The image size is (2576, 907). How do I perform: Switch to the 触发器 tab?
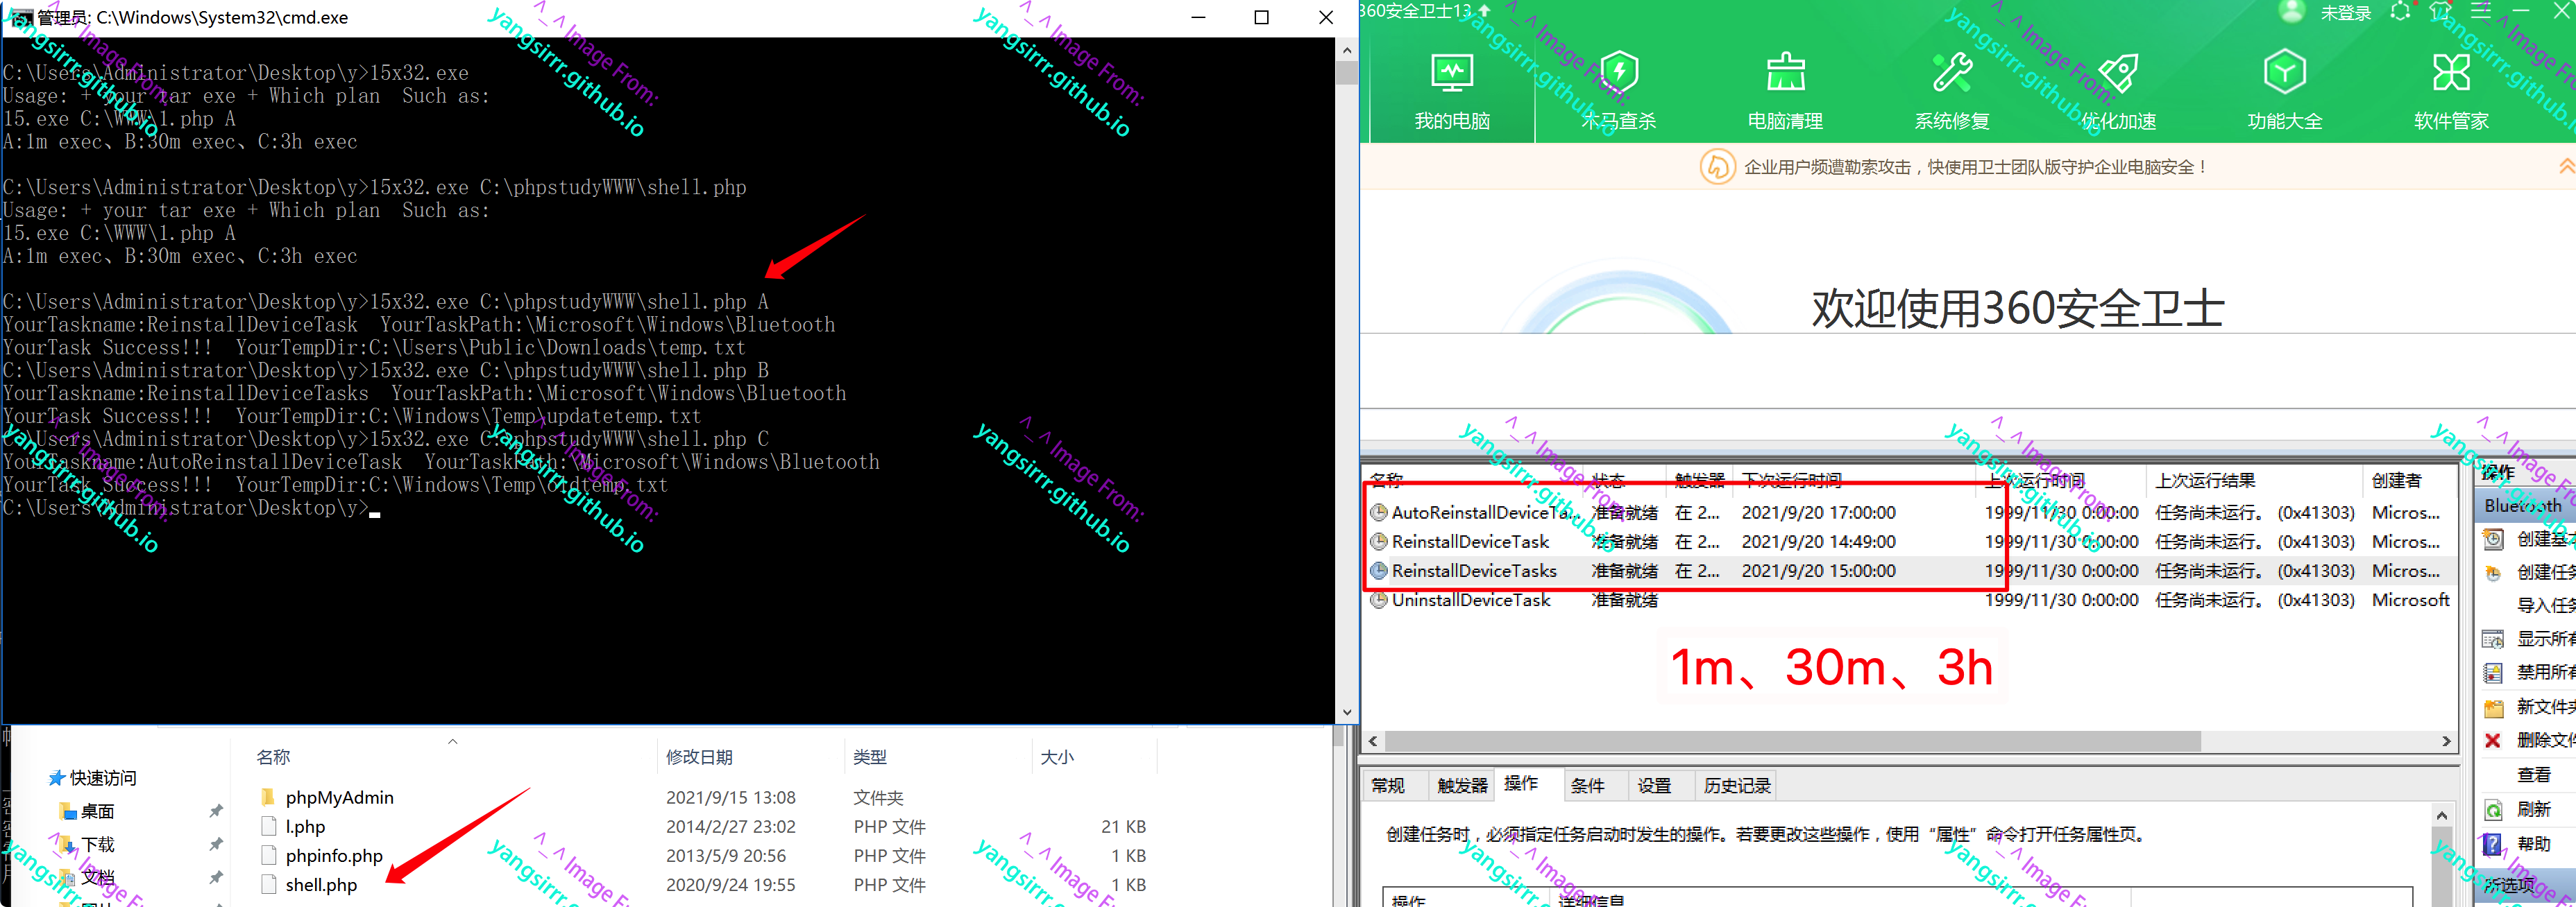click(1462, 786)
